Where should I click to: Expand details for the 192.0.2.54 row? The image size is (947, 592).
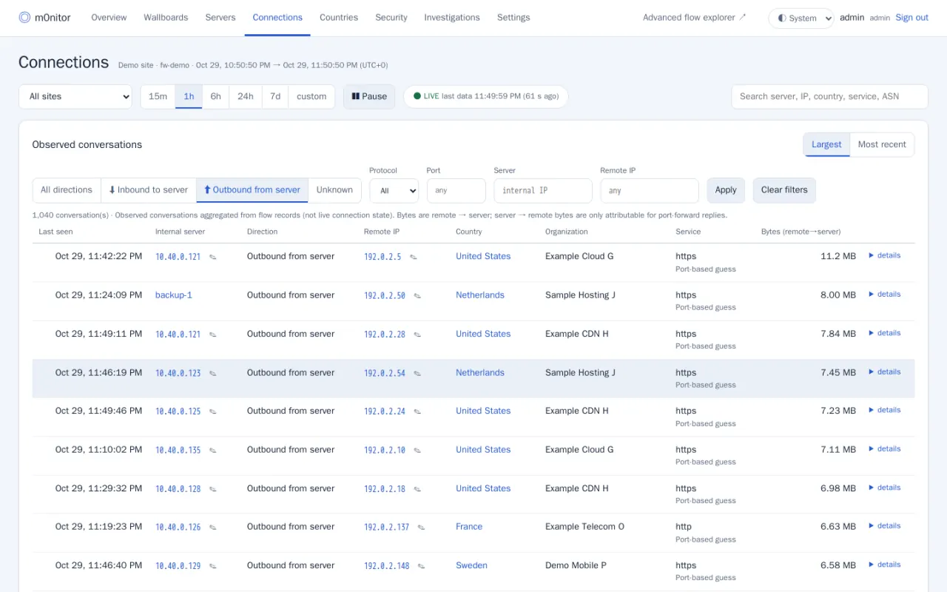point(885,371)
